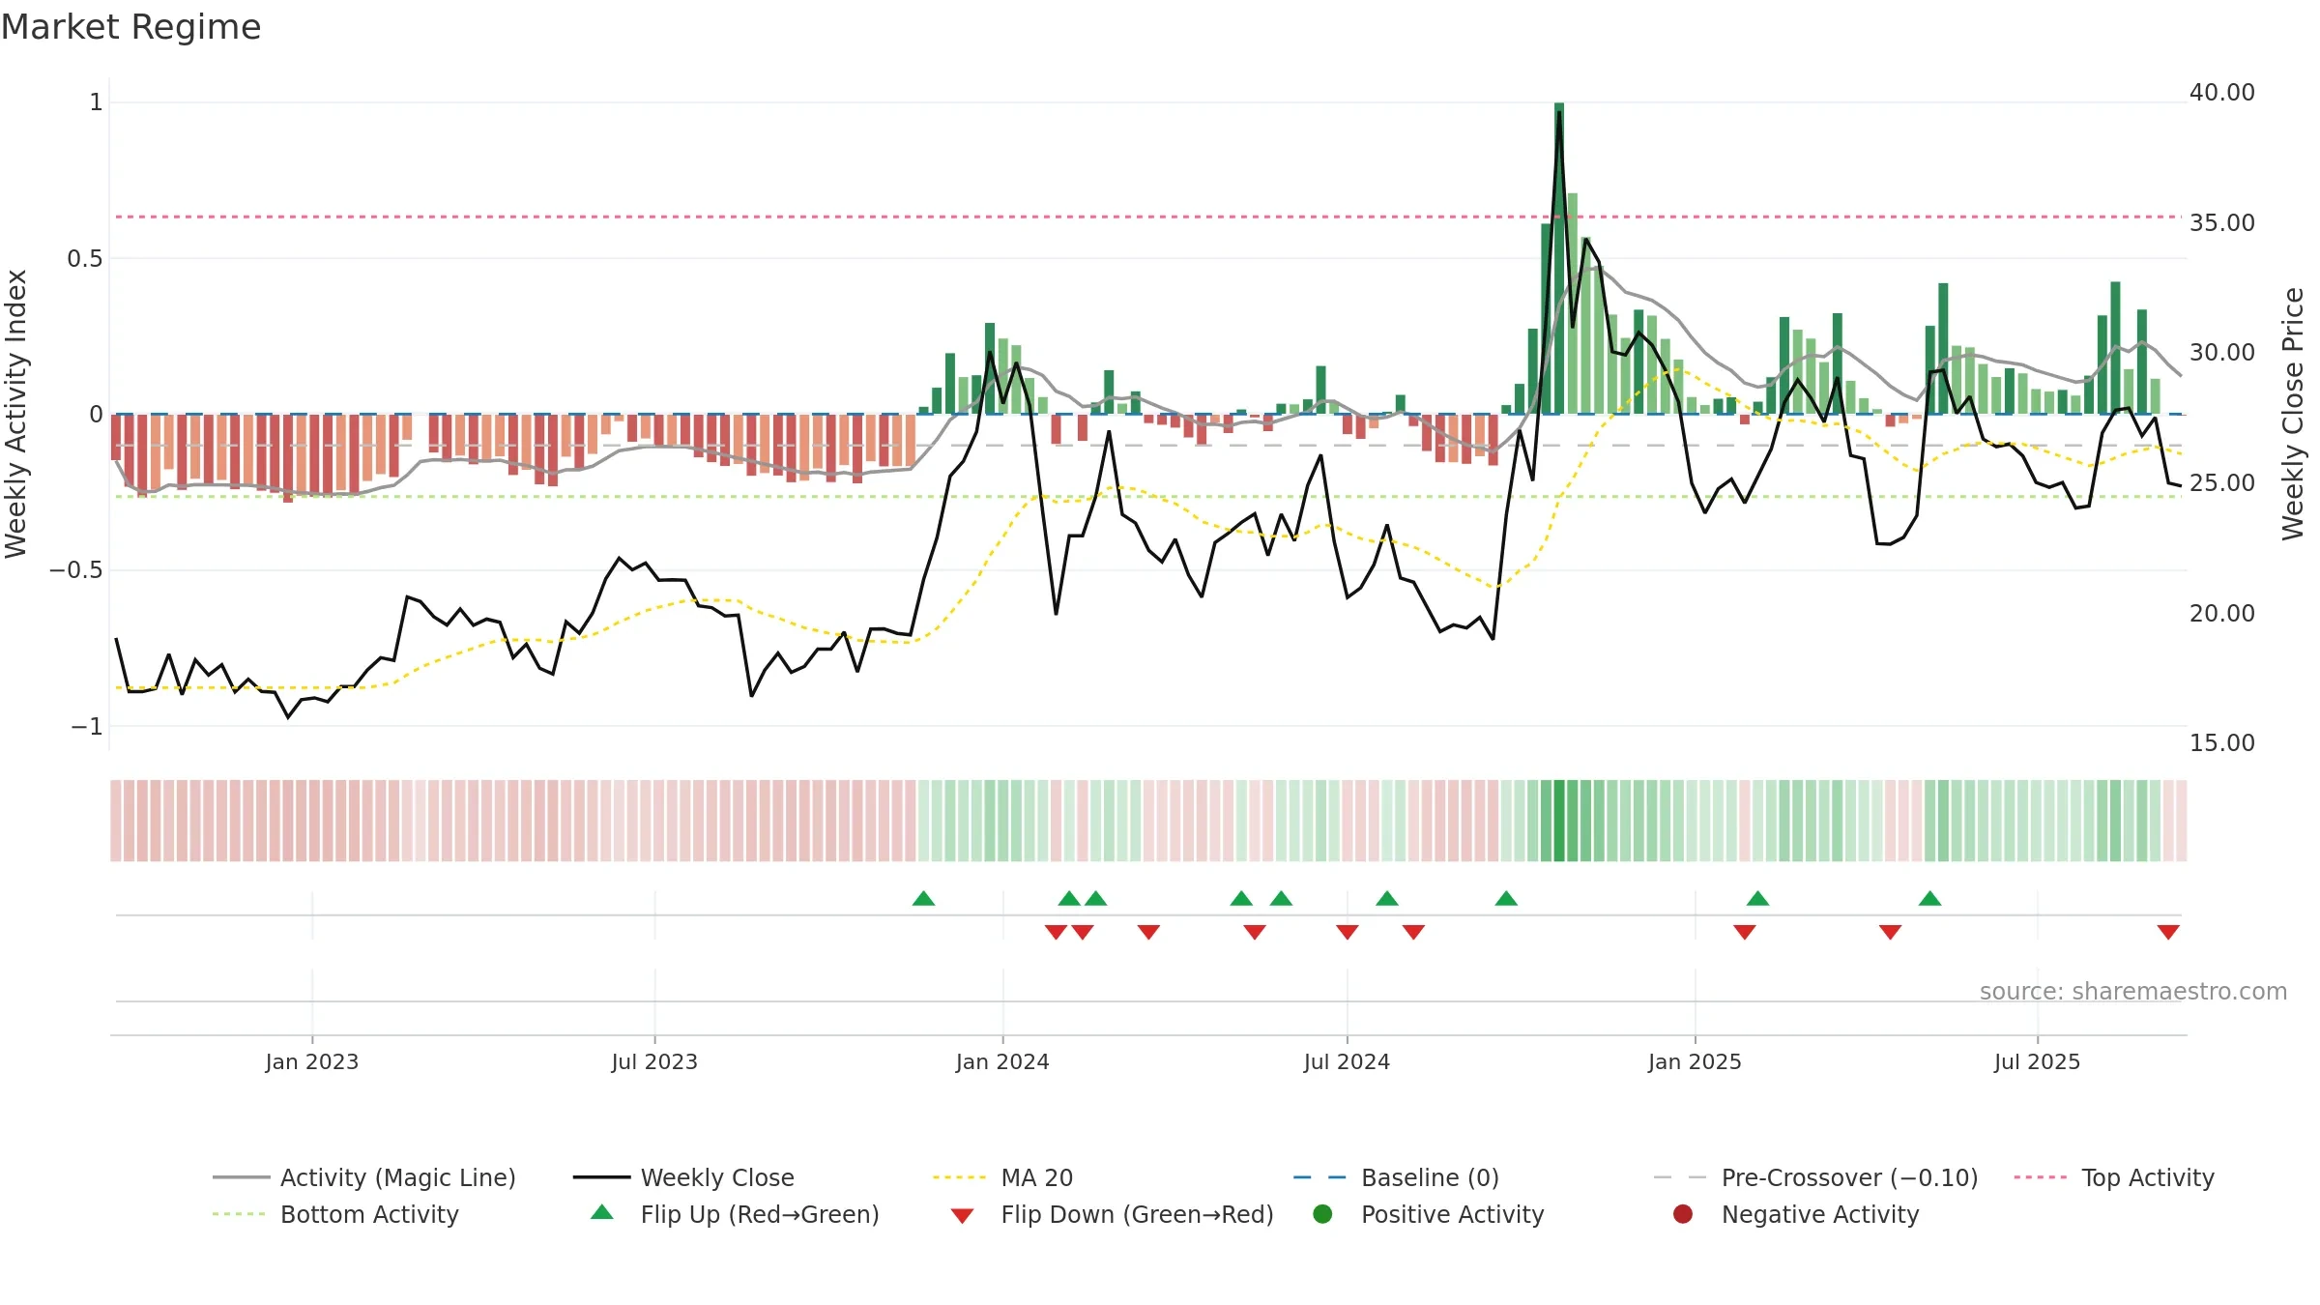
Task: Click the first green flip-up triangle before Jan 2024
Action: (923, 899)
